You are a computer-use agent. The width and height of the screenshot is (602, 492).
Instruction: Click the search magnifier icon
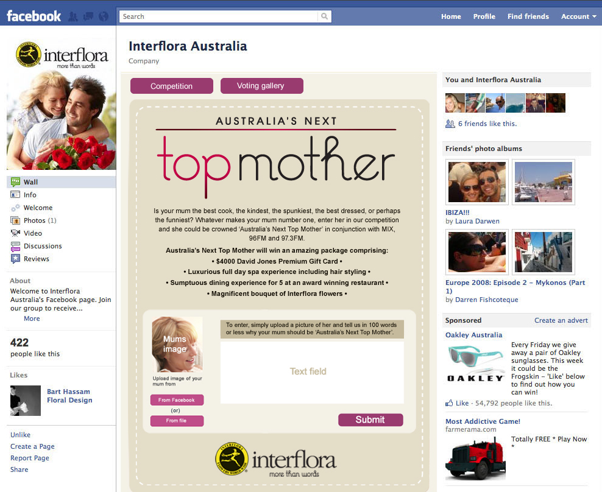click(x=324, y=16)
